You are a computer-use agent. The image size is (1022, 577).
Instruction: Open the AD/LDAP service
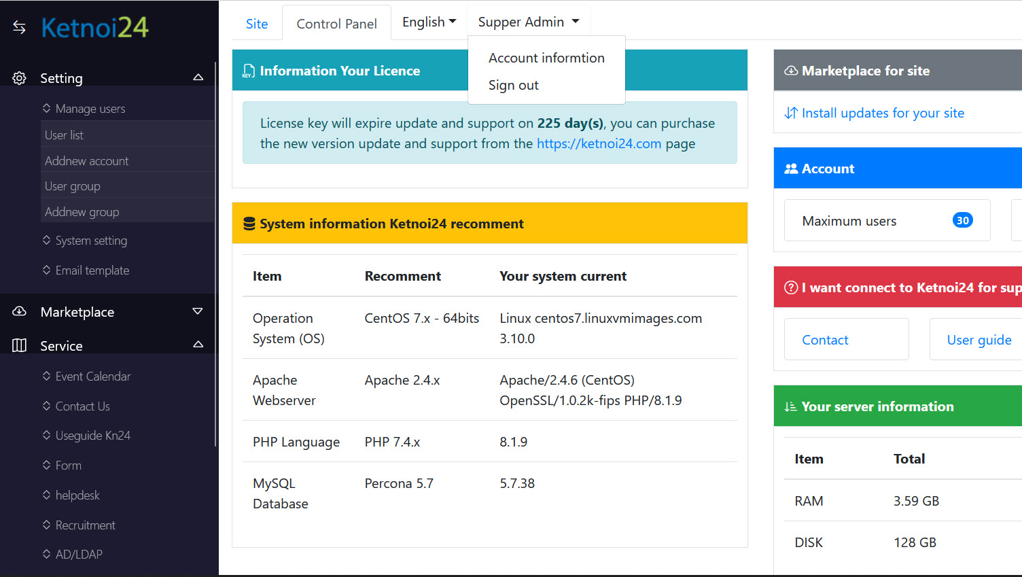coord(79,554)
